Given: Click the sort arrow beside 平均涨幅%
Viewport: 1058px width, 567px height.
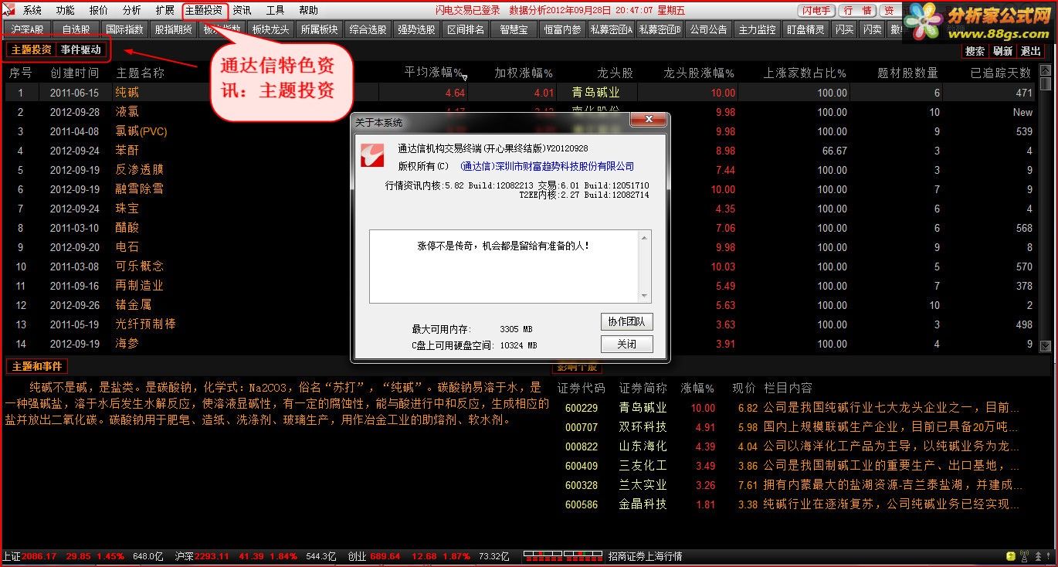Looking at the screenshot, I should (x=465, y=76).
